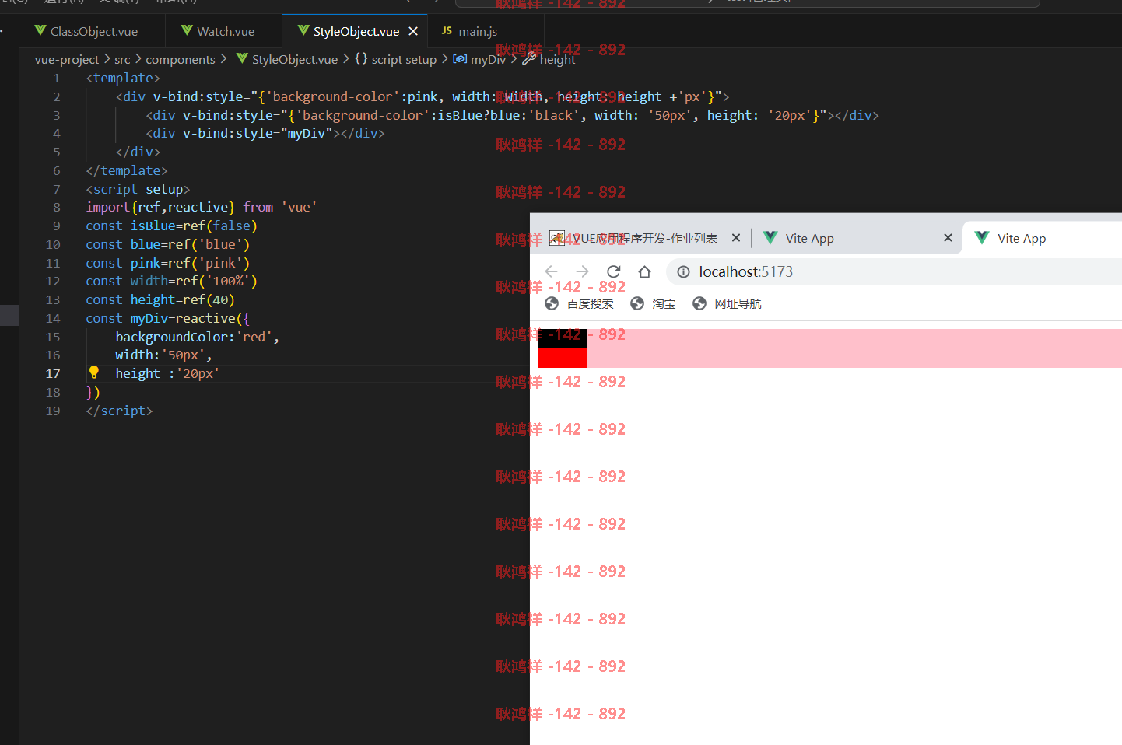Click the wrench icon before height breadcrumb
The image size is (1122, 745).
click(x=529, y=58)
